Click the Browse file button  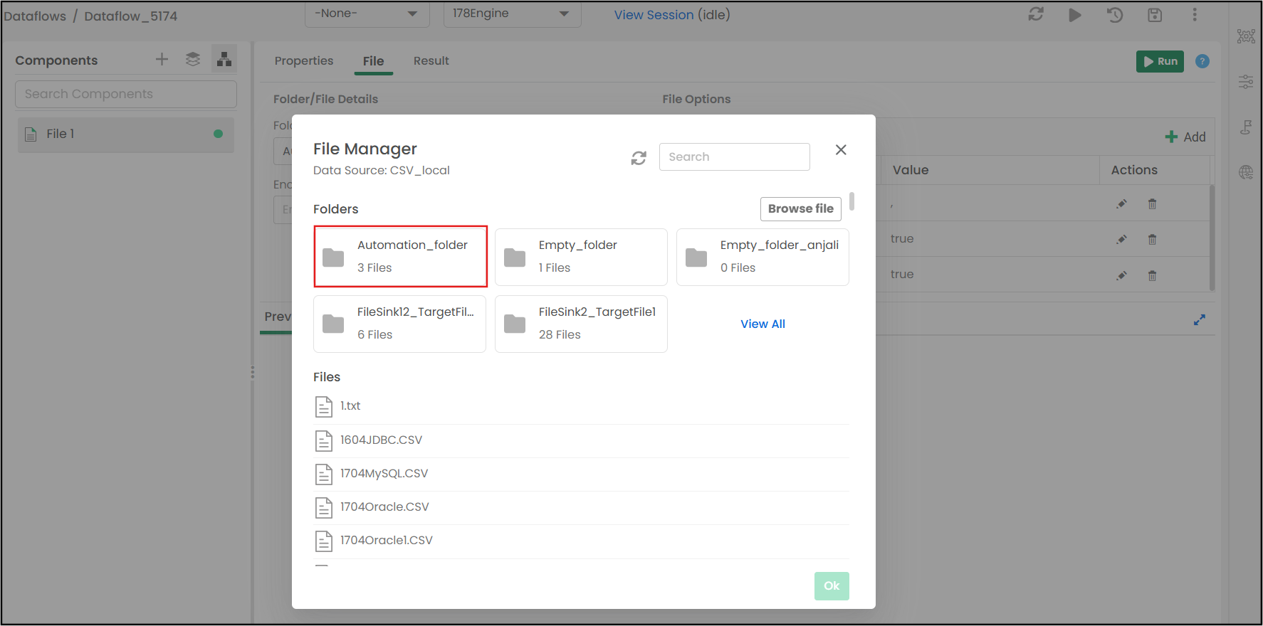coord(800,209)
